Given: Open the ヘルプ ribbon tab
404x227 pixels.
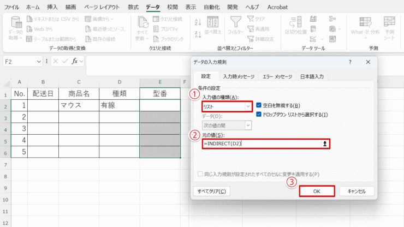Looking at the screenshot, I should tap(252, 7).
